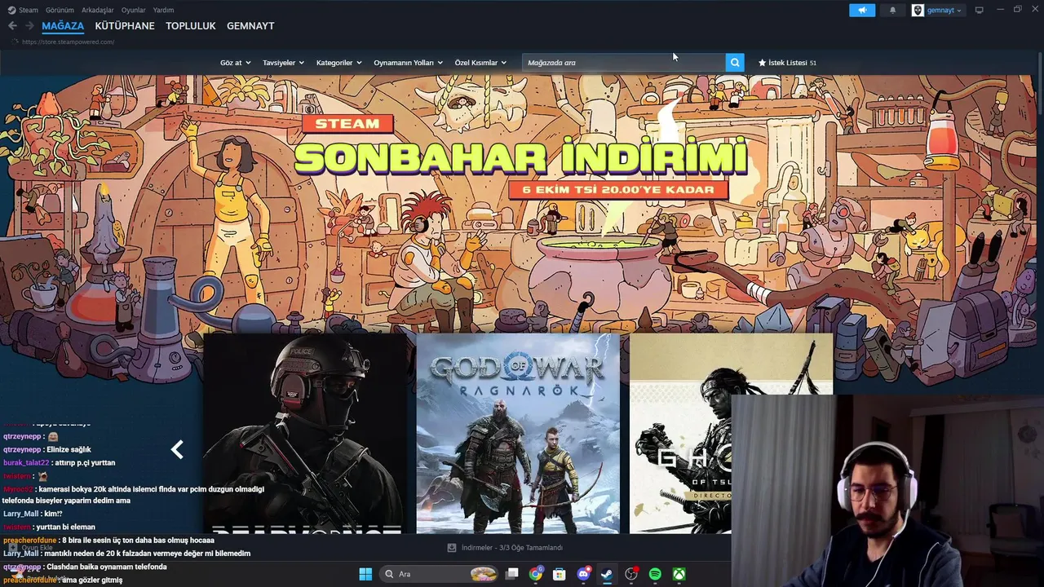Expand the Oynamanın Yolları dropdown
This screenshot has width=1044, height=587.
tap(408, 63)
